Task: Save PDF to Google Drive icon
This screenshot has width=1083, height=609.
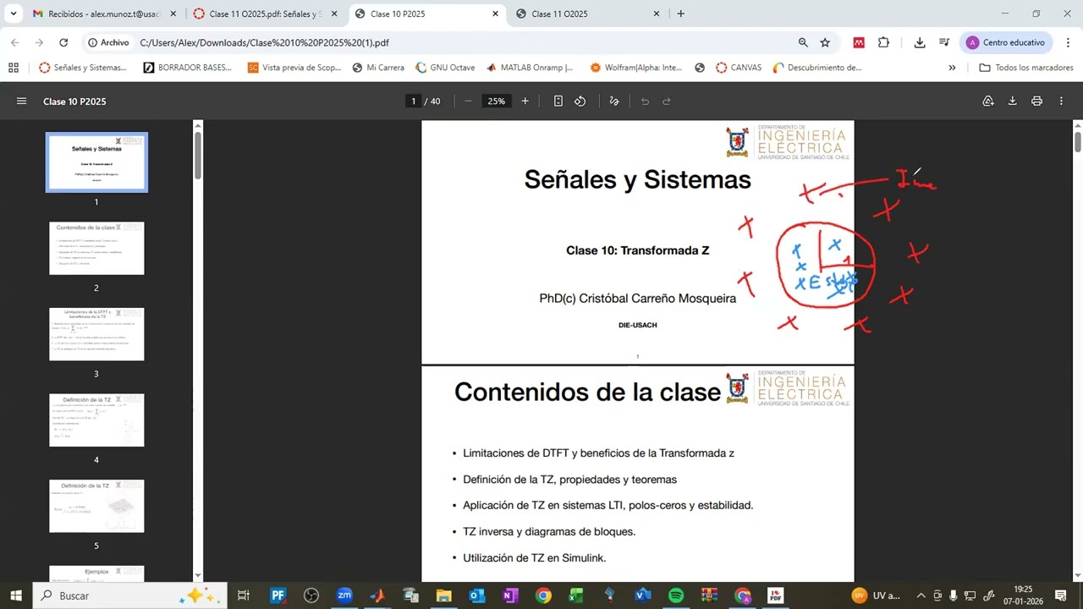Action: (987, 101)
